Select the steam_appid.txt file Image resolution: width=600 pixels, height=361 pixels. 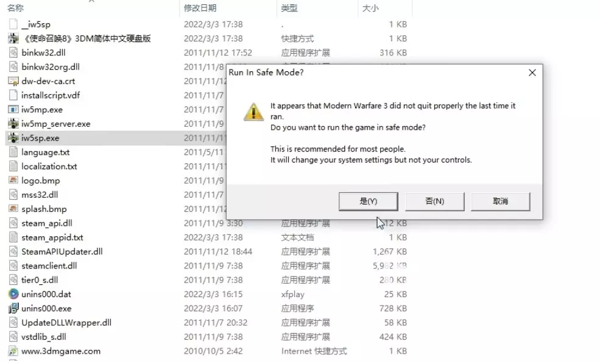point(52,237)
